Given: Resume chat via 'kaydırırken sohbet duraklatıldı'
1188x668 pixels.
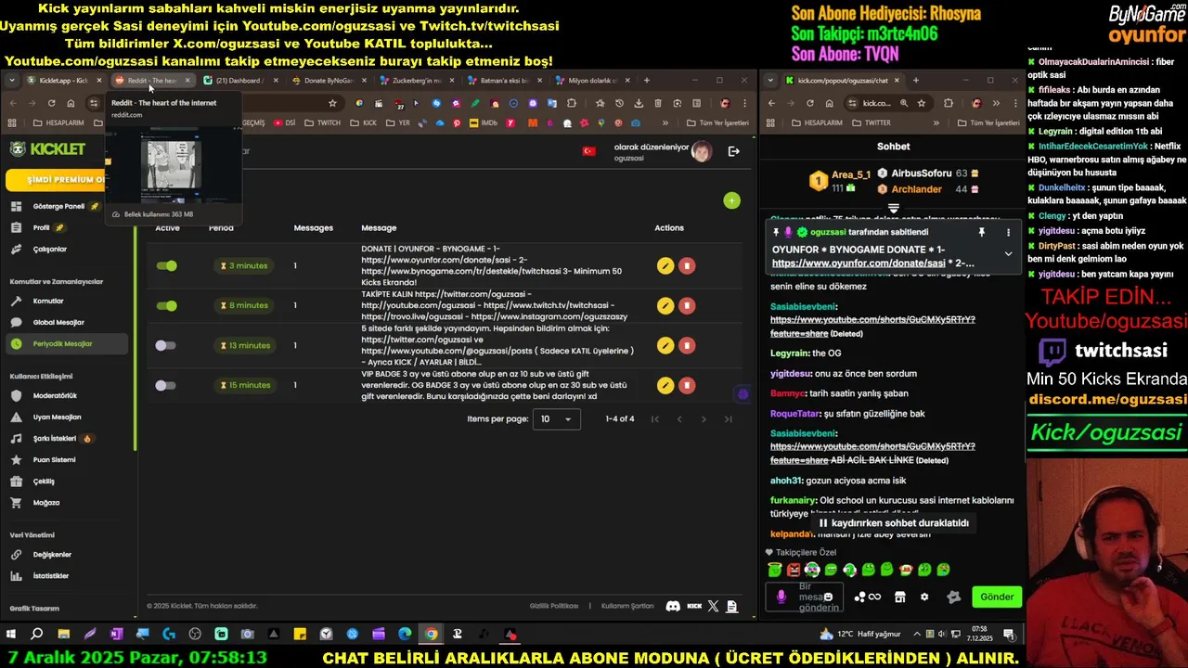Looking at the screenshot, I should coord(894,523).
